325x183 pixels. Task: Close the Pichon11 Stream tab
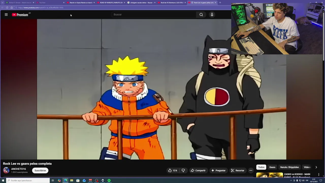[33, 3]
